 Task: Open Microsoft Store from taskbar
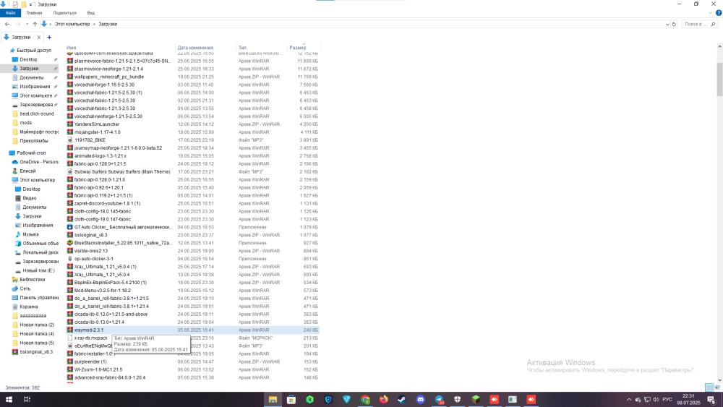tap(291, 400)
